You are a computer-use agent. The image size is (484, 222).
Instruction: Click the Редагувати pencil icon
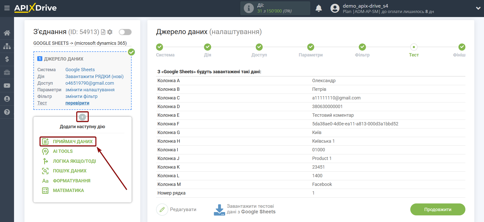pyautogui.click(x=162, y=210)
